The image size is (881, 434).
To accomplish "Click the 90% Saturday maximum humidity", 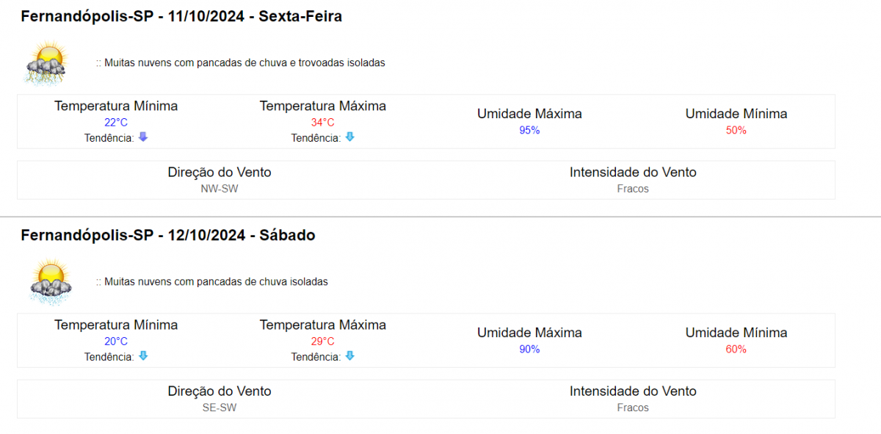I will (529, 349).
